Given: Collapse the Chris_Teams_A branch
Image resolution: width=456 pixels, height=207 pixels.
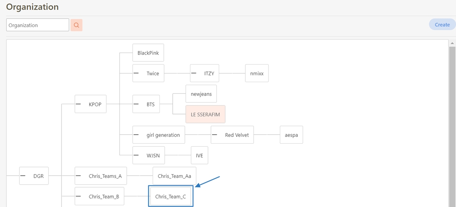Looking at the screenshot, I should (78, 176).
